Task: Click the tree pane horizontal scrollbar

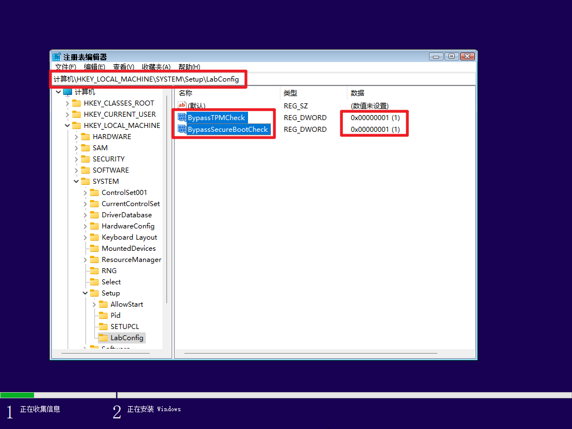Action: point(106,353)
